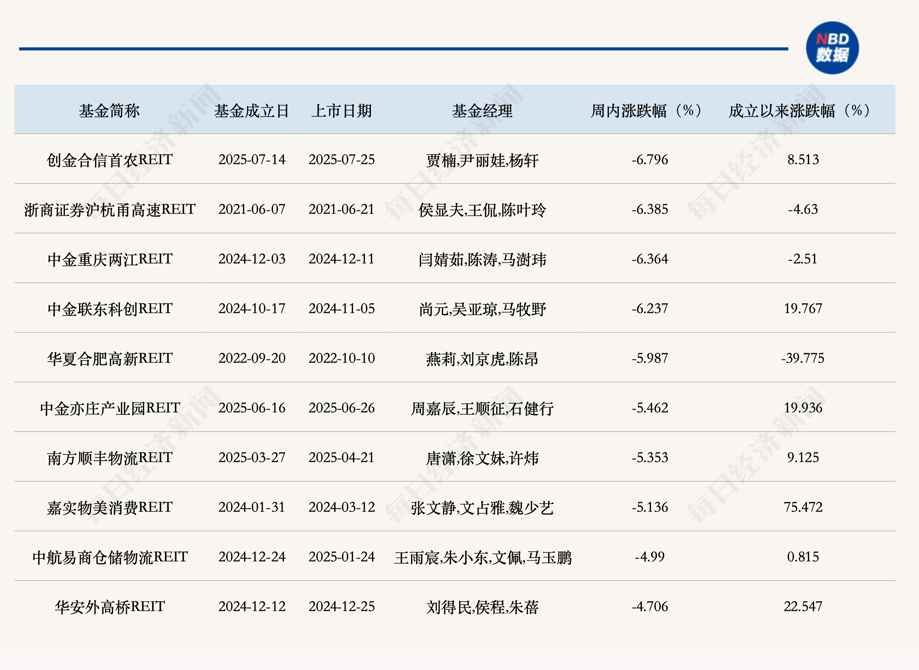
Task: Select managers 燕莉,刘京虎,陈昂
Action: [x=482, y=359]
